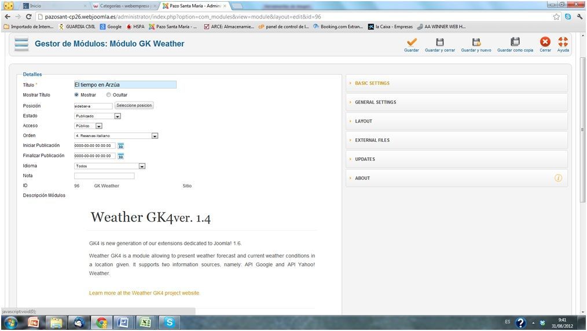
Task: Bookmark page with star icon
Action: (x=556, y=17)
